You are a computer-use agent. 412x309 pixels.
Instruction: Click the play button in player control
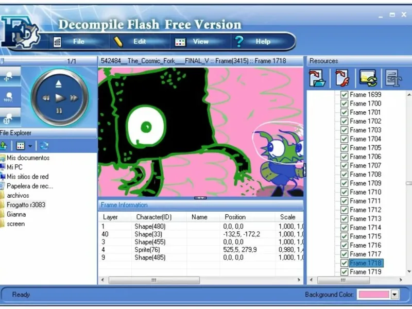[x=60, y=98]
